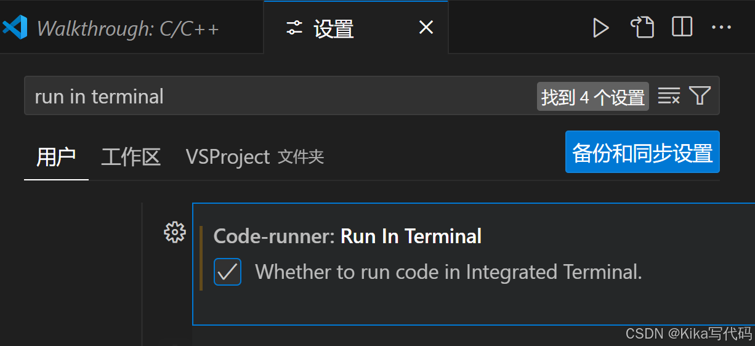The image size is (755, 346).
Task: Clear the settings search input
Action: pos(669,96)
